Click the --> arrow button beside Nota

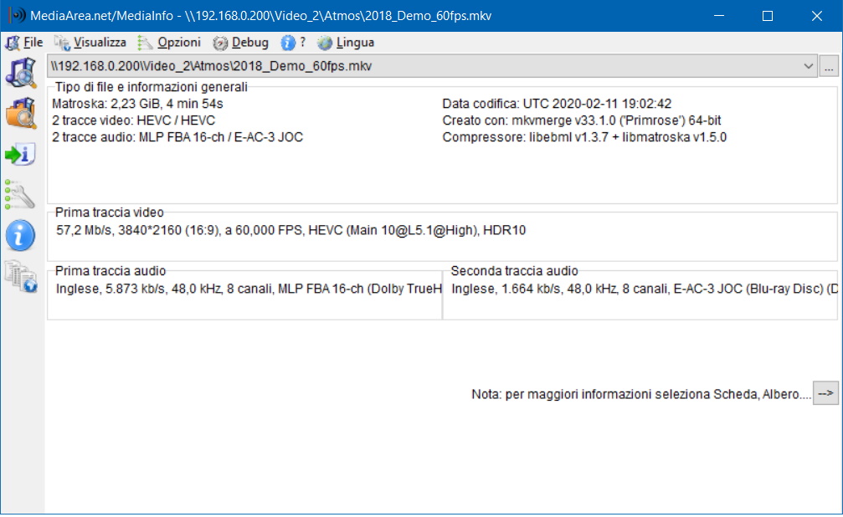pos(825,393)
